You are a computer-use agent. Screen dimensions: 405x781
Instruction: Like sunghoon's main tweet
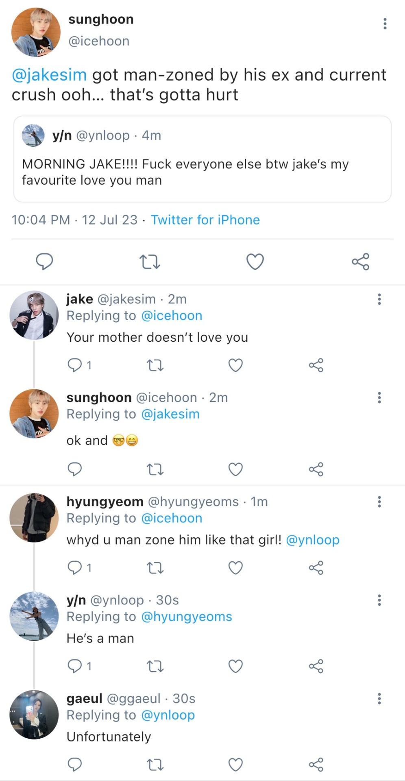click(x=255, y=262)
